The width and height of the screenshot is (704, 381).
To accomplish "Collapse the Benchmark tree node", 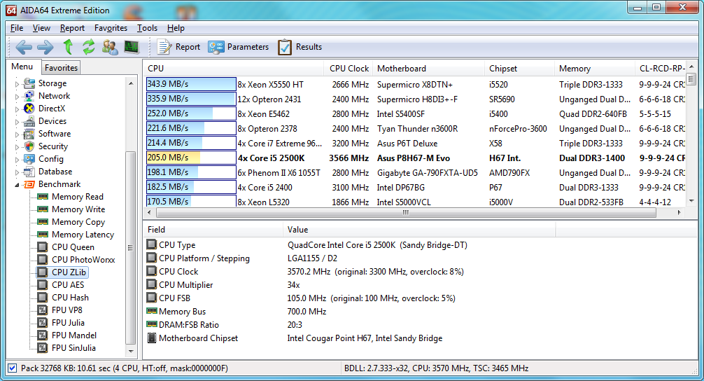I will (17, 185).
